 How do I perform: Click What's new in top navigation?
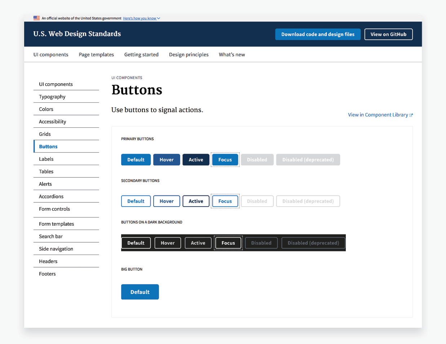(232, 54)
